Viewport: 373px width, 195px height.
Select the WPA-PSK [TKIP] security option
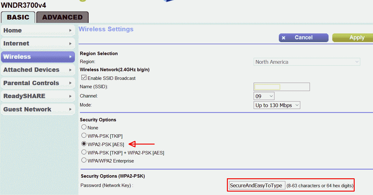[x=84, y=136]
